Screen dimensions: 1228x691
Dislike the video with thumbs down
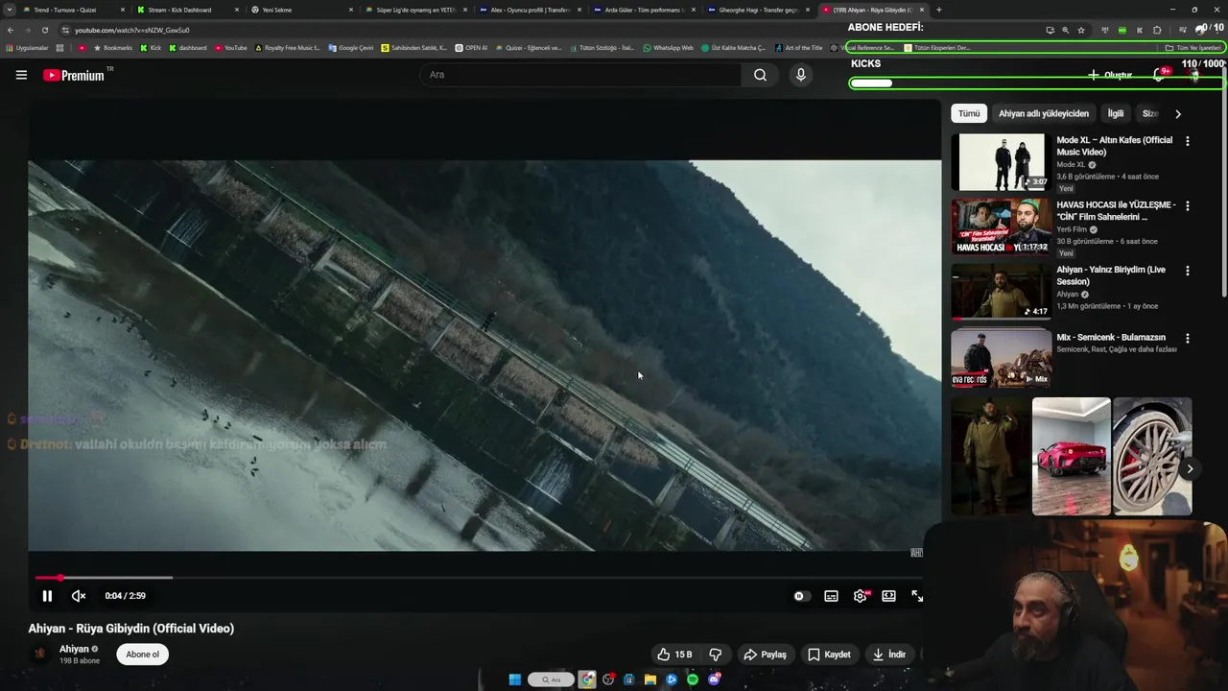[716, 655]
